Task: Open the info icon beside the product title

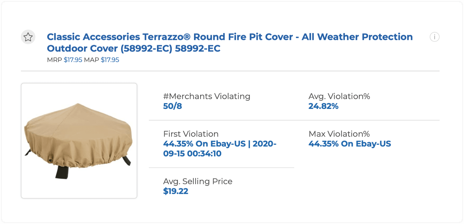Action: tap(434, 37)
